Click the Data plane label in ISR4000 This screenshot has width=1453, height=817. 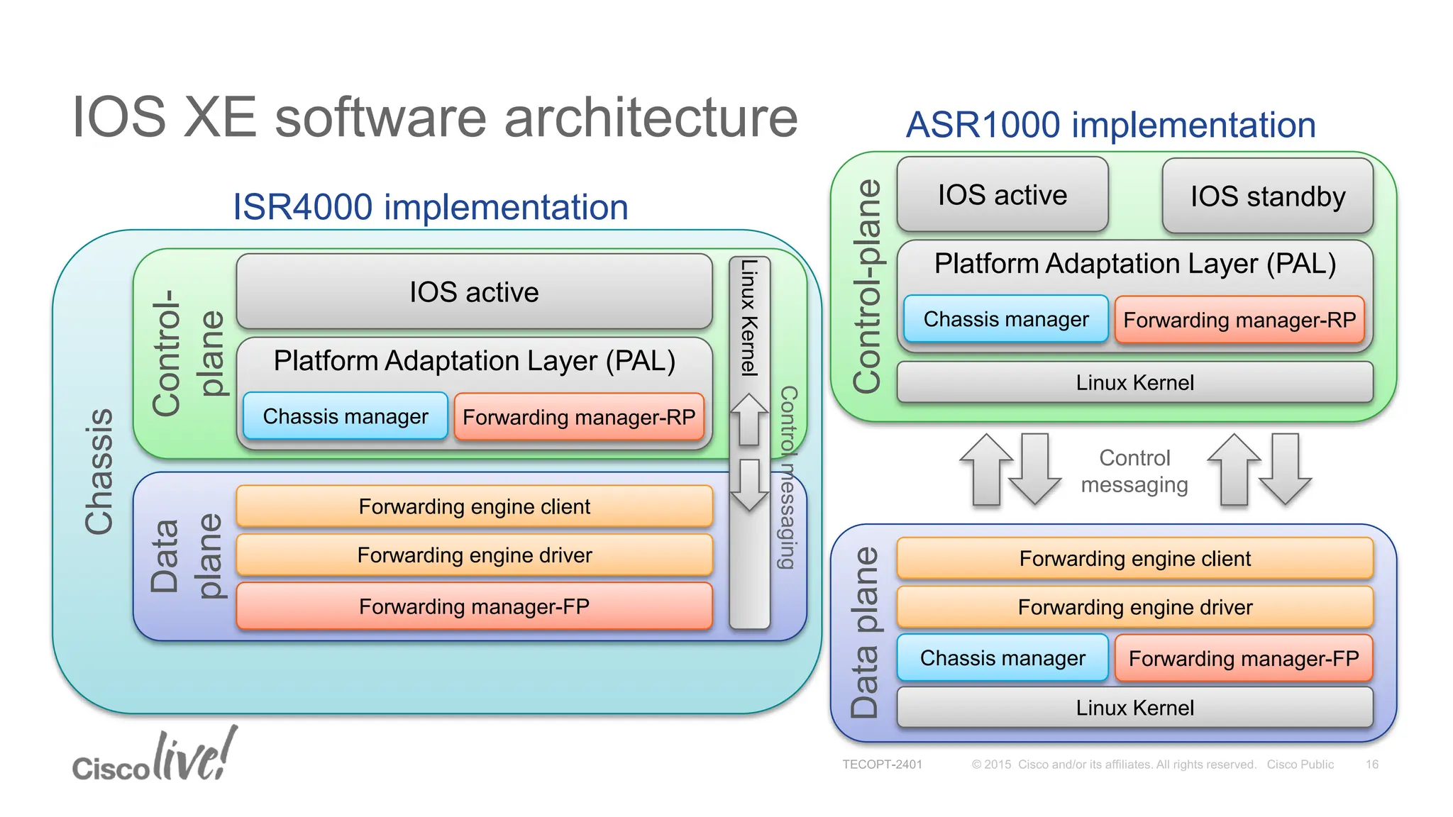[187, 556]
